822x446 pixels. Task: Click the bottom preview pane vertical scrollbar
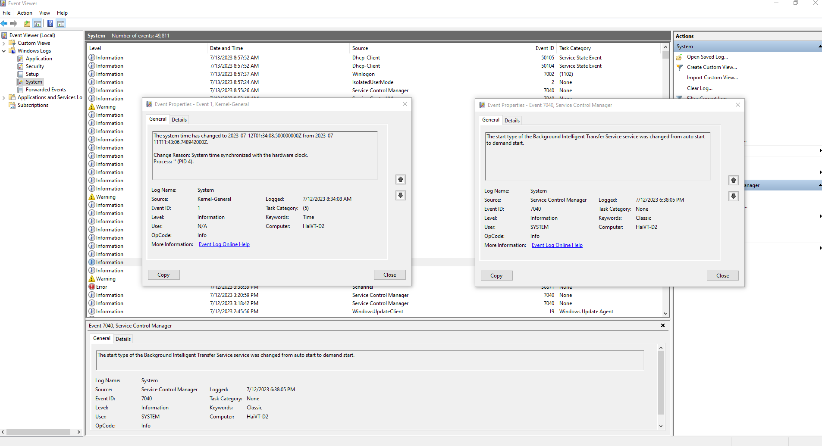[661, 384]
